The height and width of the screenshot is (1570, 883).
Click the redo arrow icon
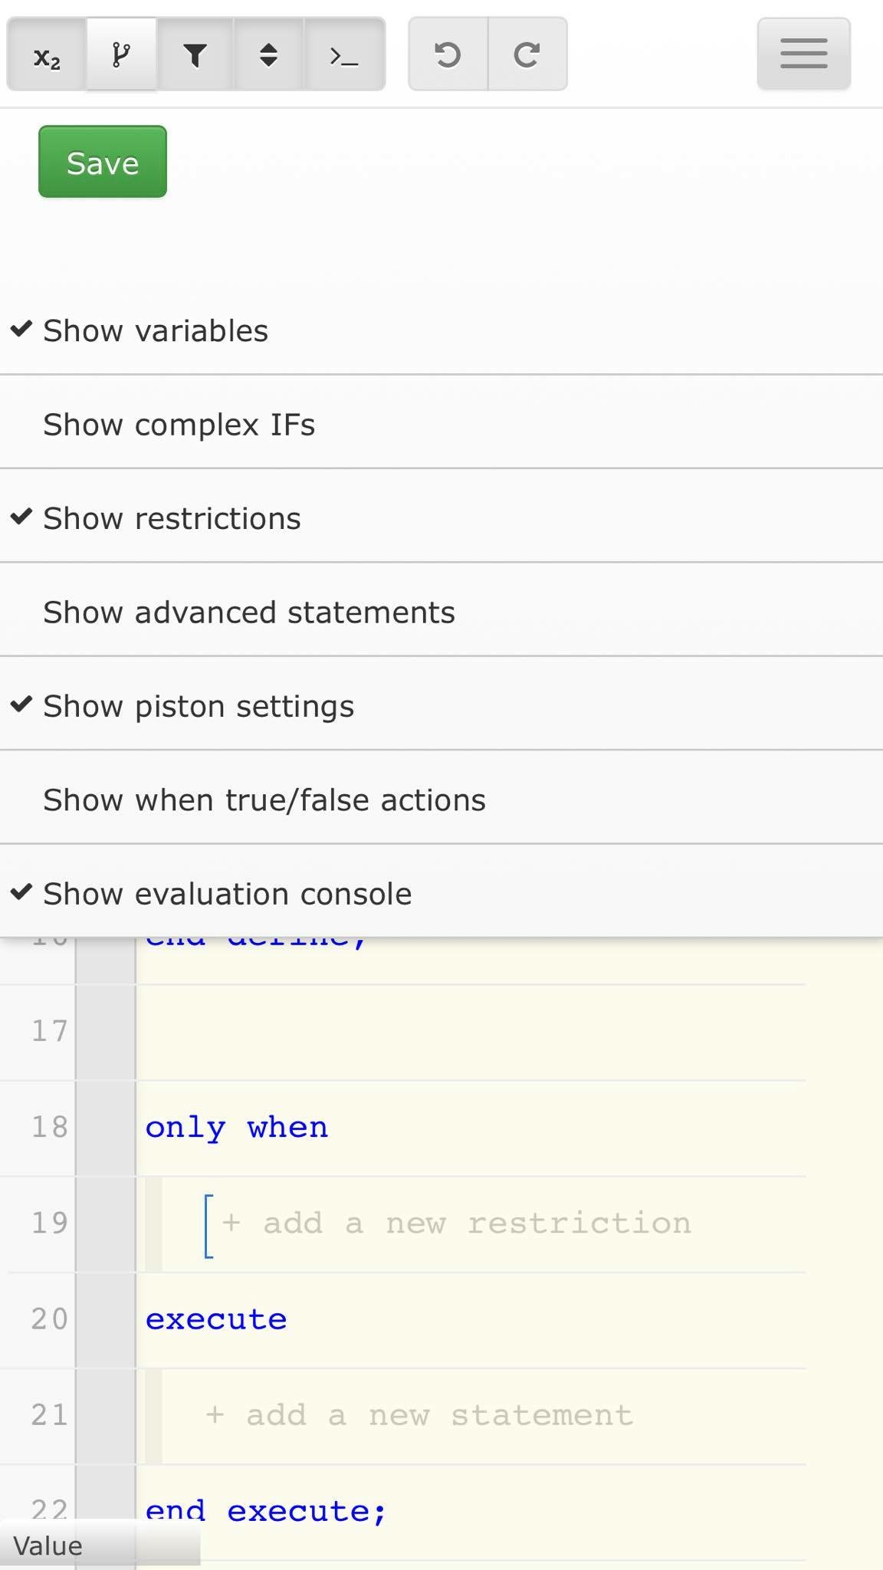click(527, 55)
